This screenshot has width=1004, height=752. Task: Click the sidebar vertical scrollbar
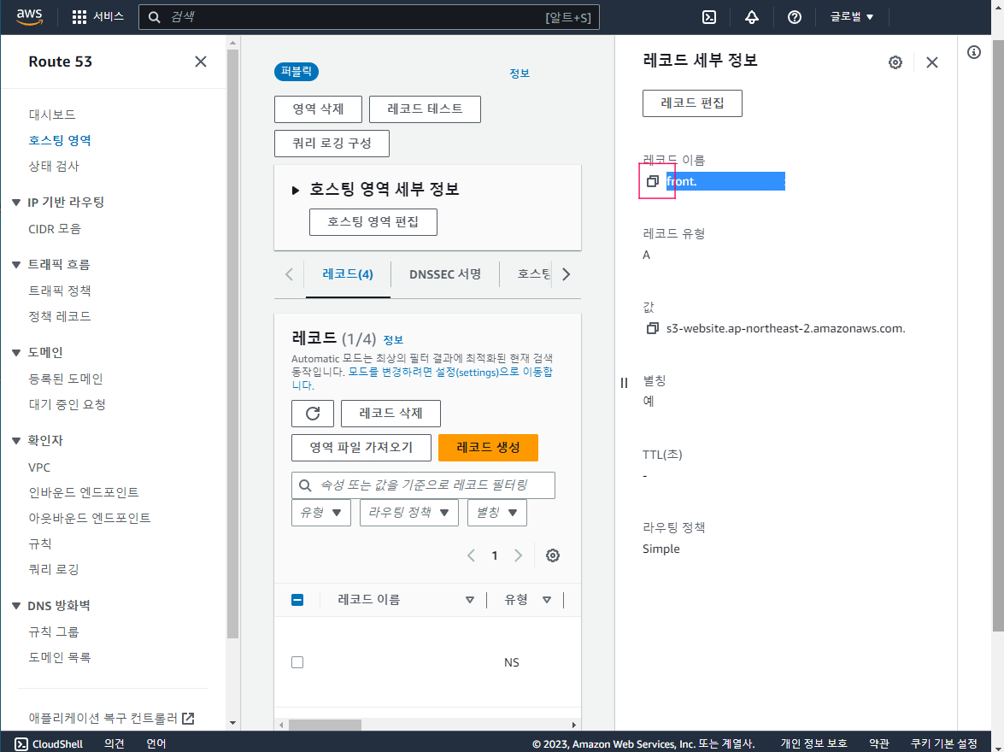[x=232, y=344]
